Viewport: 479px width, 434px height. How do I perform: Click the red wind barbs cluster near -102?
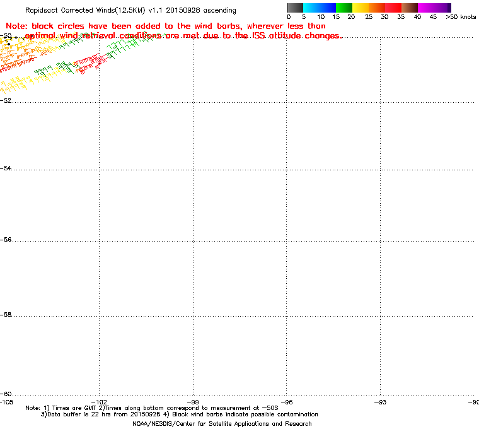pyautogui.click(x=90, y=64)
